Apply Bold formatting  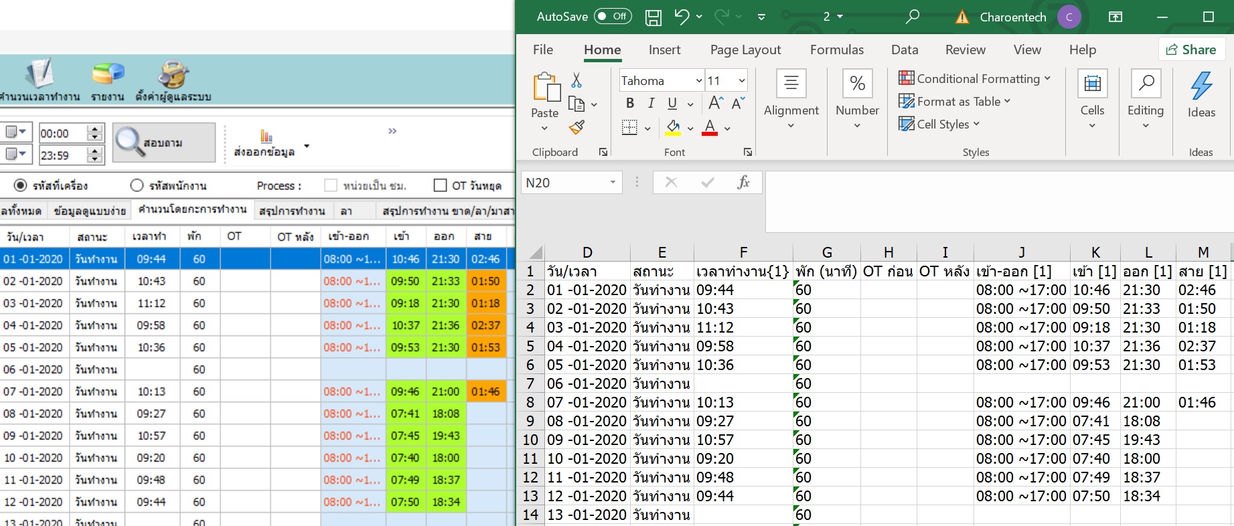click(x=629, y=103)
